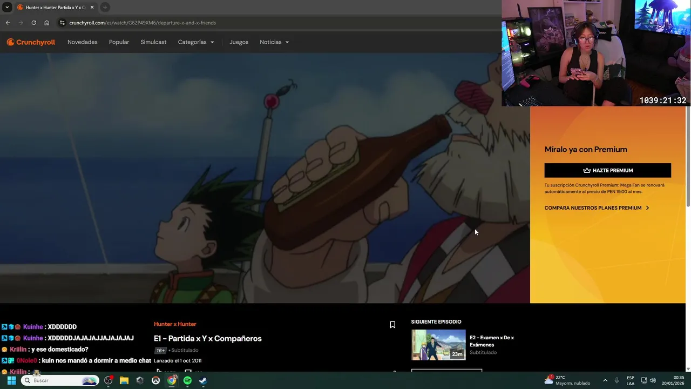Image resolution: width=691 pixels, height=389 pixels.
Task: Open Popular in Crunchyroll nav
Action: pyautogui.click(x=119, y=42)
